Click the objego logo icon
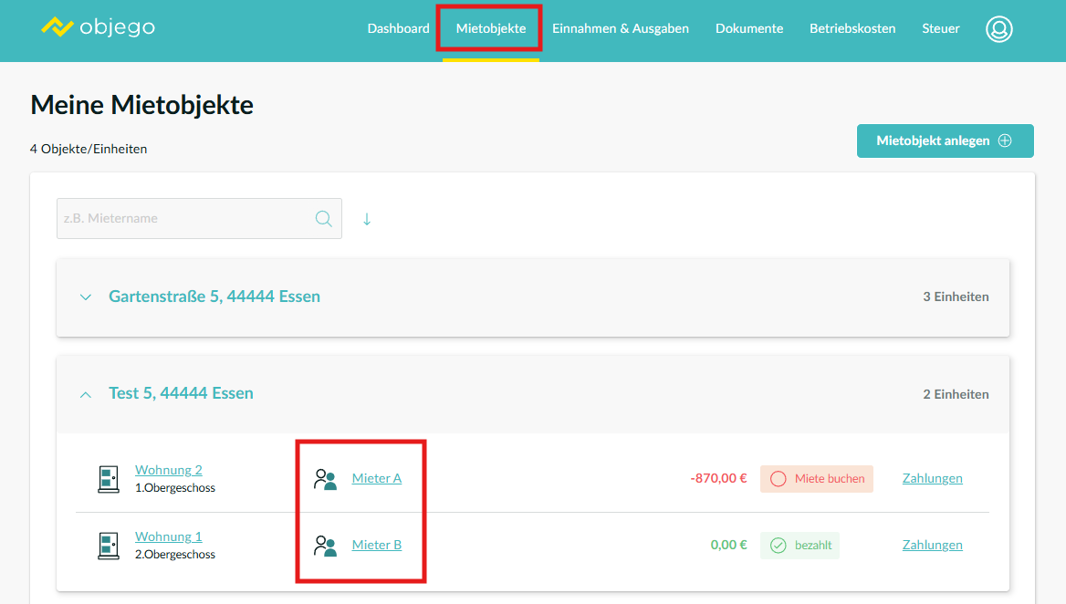1066x604 pixels. (57, 27)
